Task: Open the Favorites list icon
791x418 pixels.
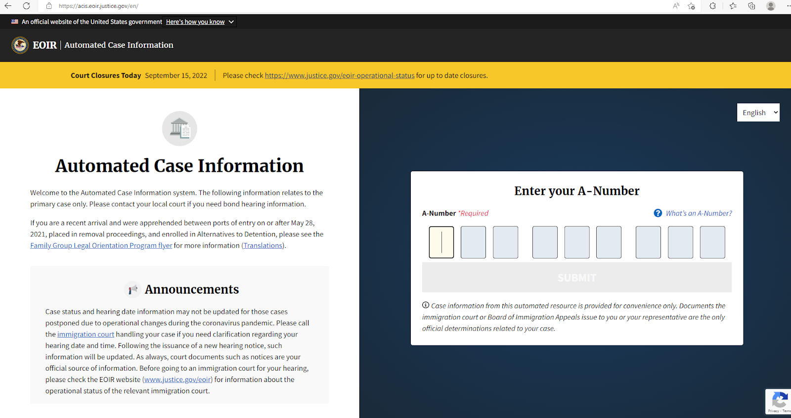Action: pos(733,6)
